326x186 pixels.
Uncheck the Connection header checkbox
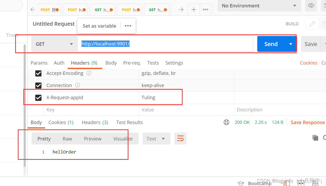click(38, 85)
